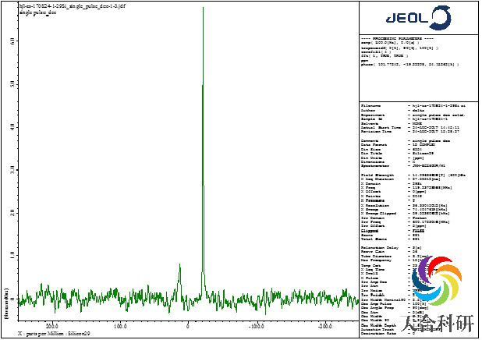
Task: Click the 6.0 tick on the Y axis
Action: tap(12, 41)
